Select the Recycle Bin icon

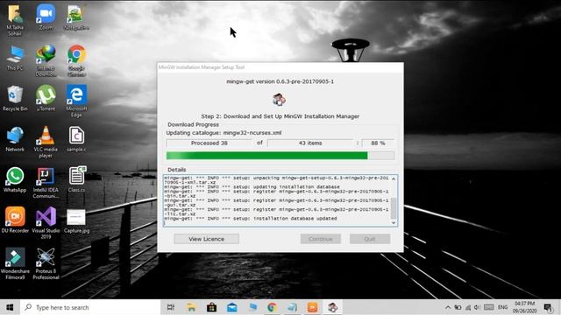[15, 98]
